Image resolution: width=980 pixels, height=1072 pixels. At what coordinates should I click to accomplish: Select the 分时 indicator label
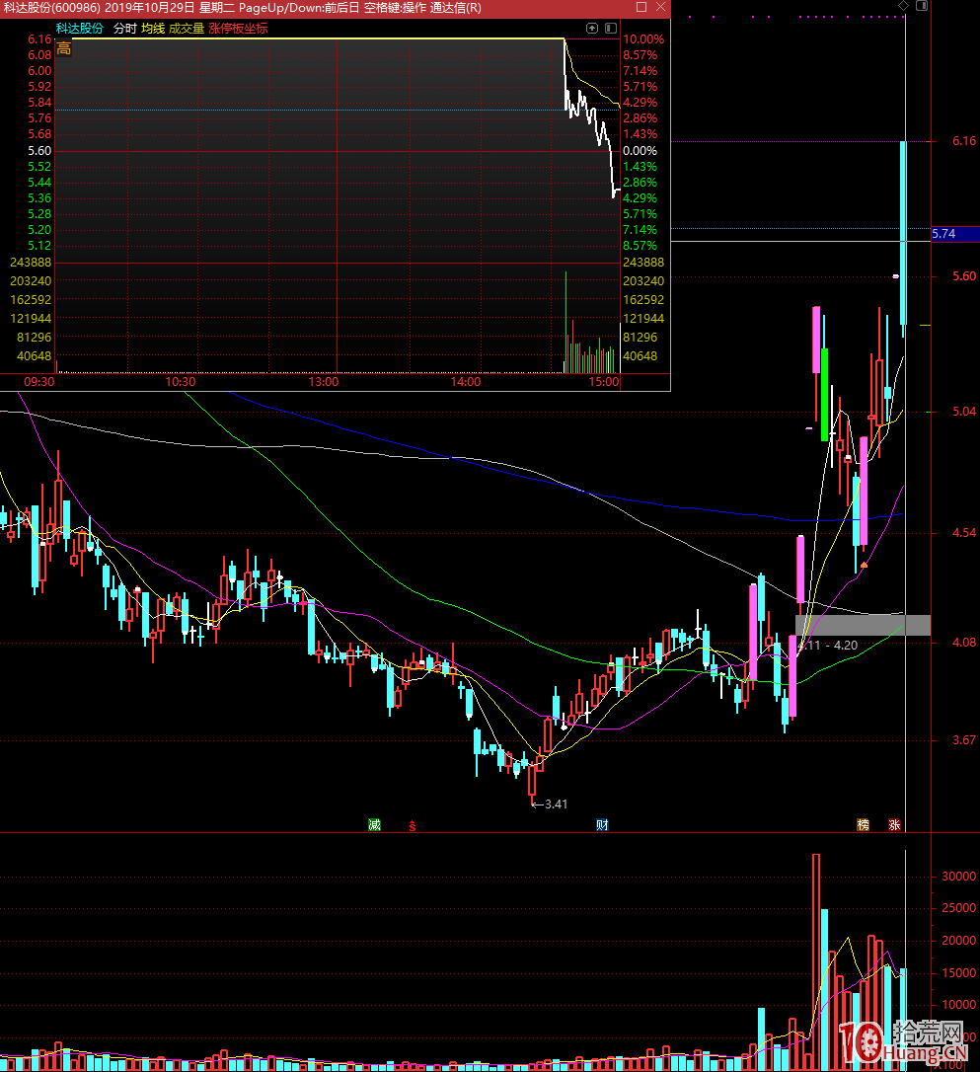(x=125, y=28)
